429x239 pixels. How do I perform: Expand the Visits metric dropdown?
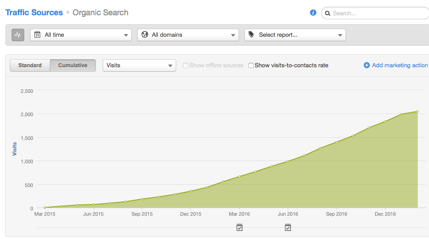(139, 65)
